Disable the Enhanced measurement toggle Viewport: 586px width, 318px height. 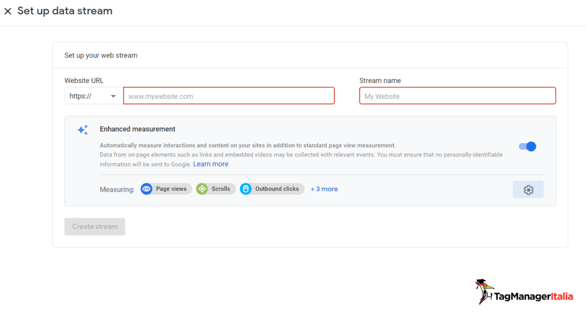click(x=528, y=147)
